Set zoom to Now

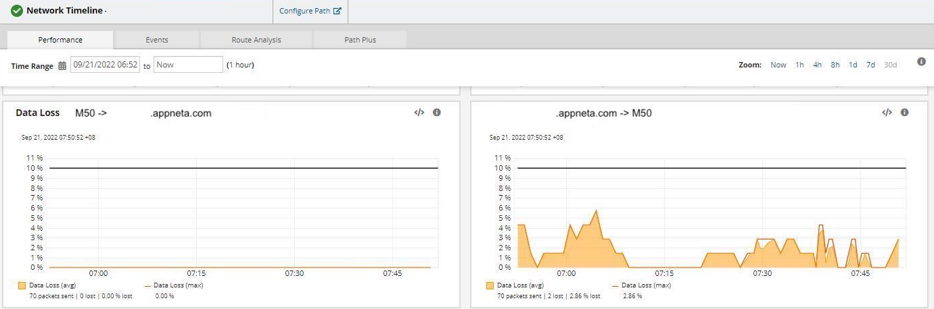pyautogui.click(x=778, y=65)
